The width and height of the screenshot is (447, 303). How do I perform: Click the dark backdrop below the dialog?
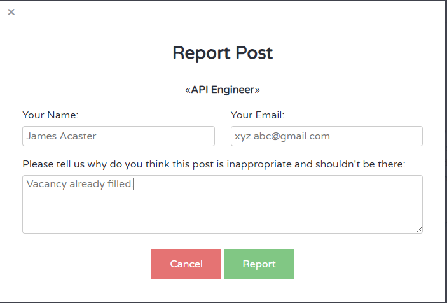point(223,302)
